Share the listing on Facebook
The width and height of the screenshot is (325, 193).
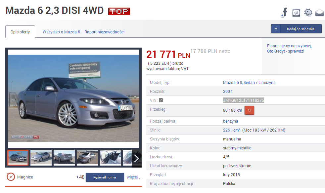284,13
